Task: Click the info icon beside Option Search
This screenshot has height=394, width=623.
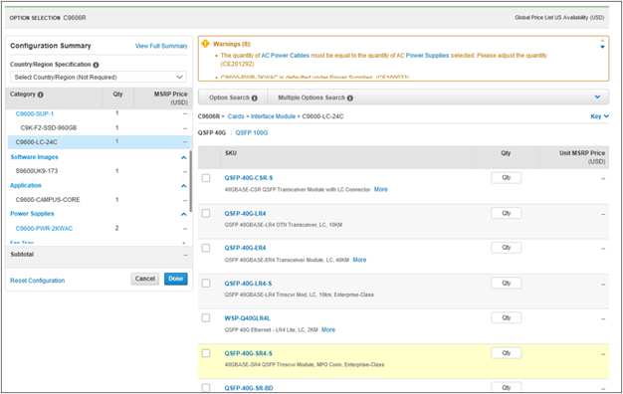Action: tap(255, 98)
